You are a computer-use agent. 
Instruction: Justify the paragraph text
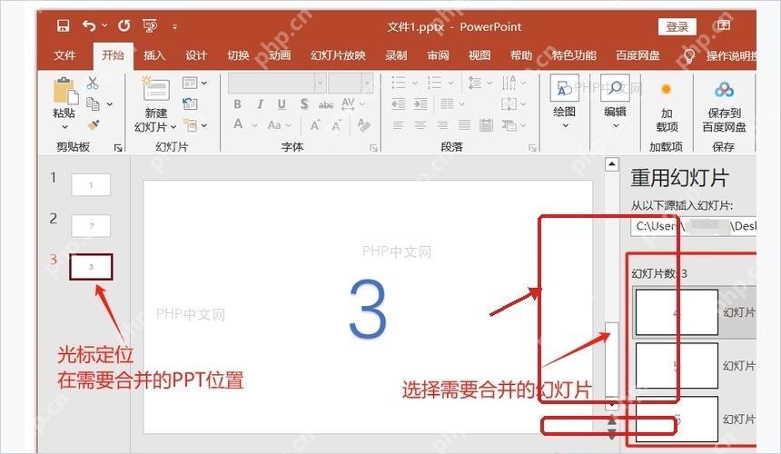(464, 125)
